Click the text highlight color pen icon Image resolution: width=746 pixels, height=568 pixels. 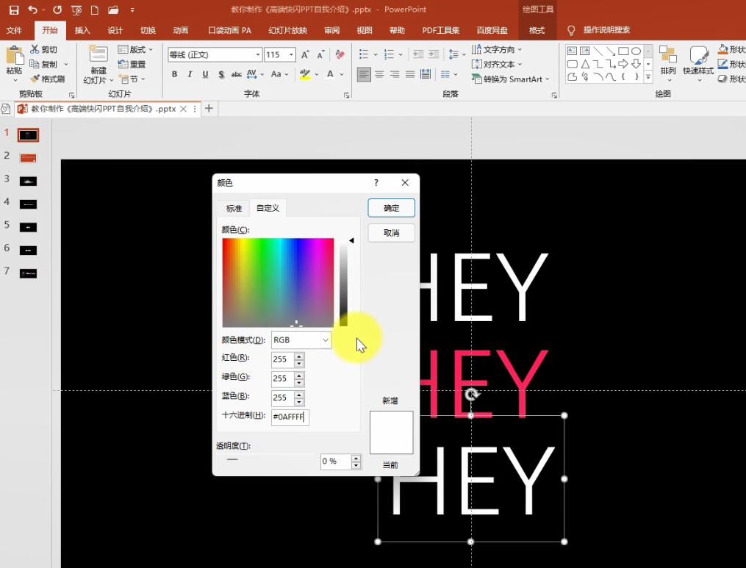coord(304,74)
